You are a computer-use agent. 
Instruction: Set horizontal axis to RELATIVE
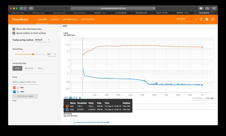click(29, 69)
